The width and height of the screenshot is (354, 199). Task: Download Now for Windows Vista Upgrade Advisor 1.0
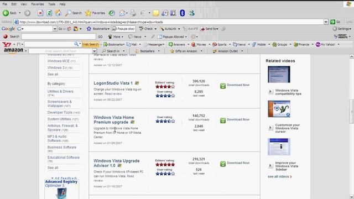coord(235,163)
